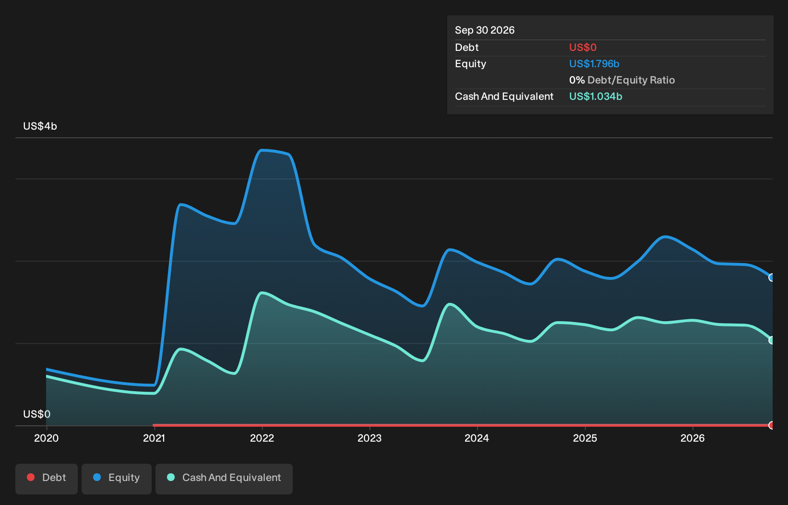The height and width of the screenshot is (505, 788).
Task: Click the Sep 30 2026 tooltip date
Action: click(x=485, y=30)
